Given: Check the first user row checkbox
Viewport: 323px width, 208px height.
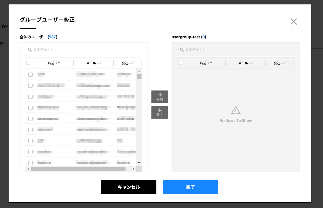Looking at the screenshot, I should pos(30,74).
